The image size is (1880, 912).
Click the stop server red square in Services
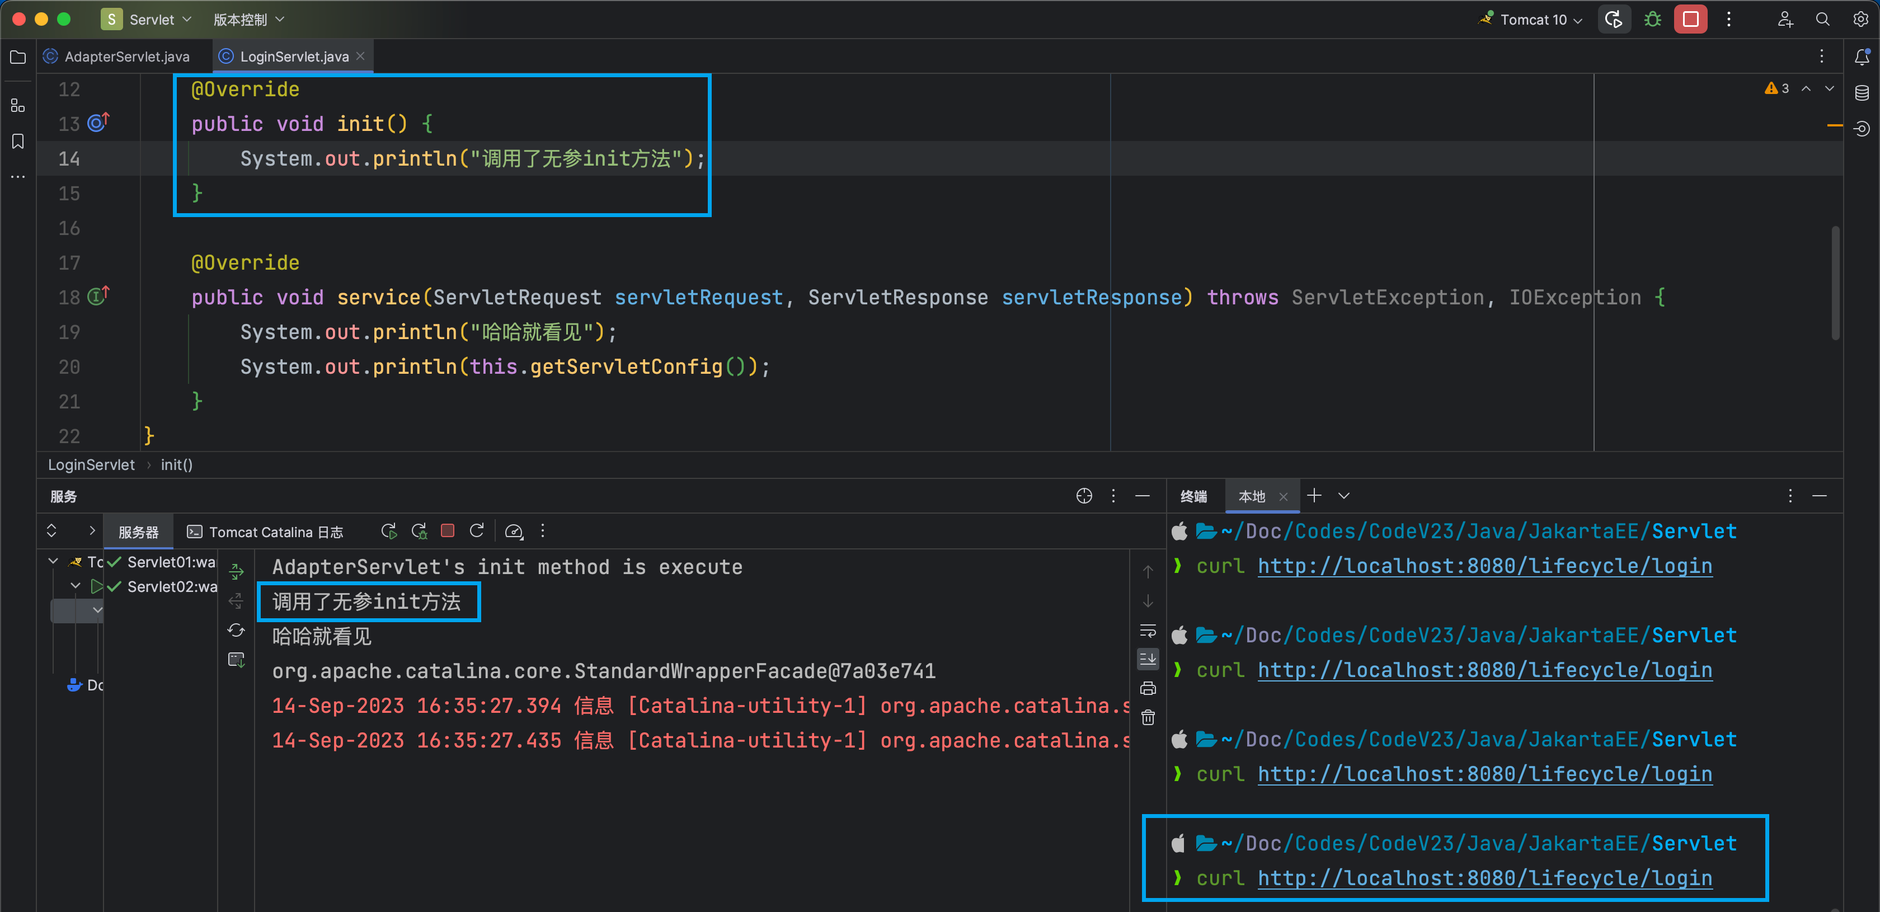(x=448, y=531)
